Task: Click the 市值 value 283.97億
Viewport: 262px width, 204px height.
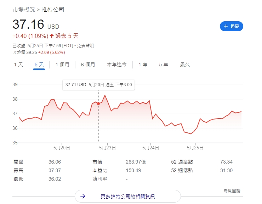Action: point(136,162)
